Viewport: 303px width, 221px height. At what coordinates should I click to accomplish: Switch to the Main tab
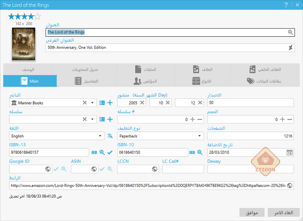30,81
